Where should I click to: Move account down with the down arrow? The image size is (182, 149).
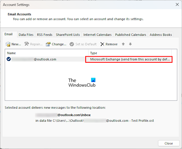point(130,44)
